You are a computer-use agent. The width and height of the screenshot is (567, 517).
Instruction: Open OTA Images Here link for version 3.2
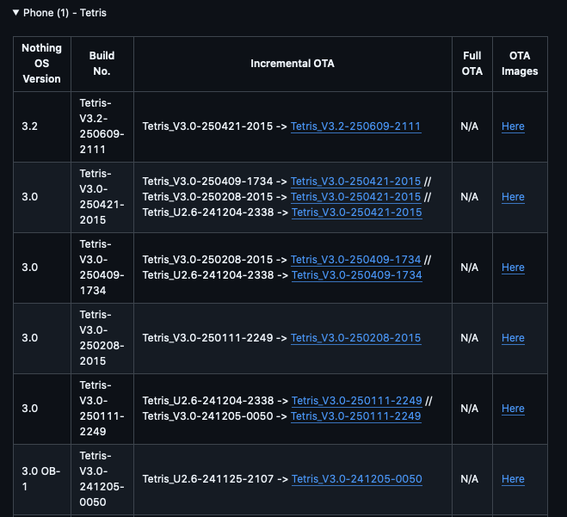point(513,126)
